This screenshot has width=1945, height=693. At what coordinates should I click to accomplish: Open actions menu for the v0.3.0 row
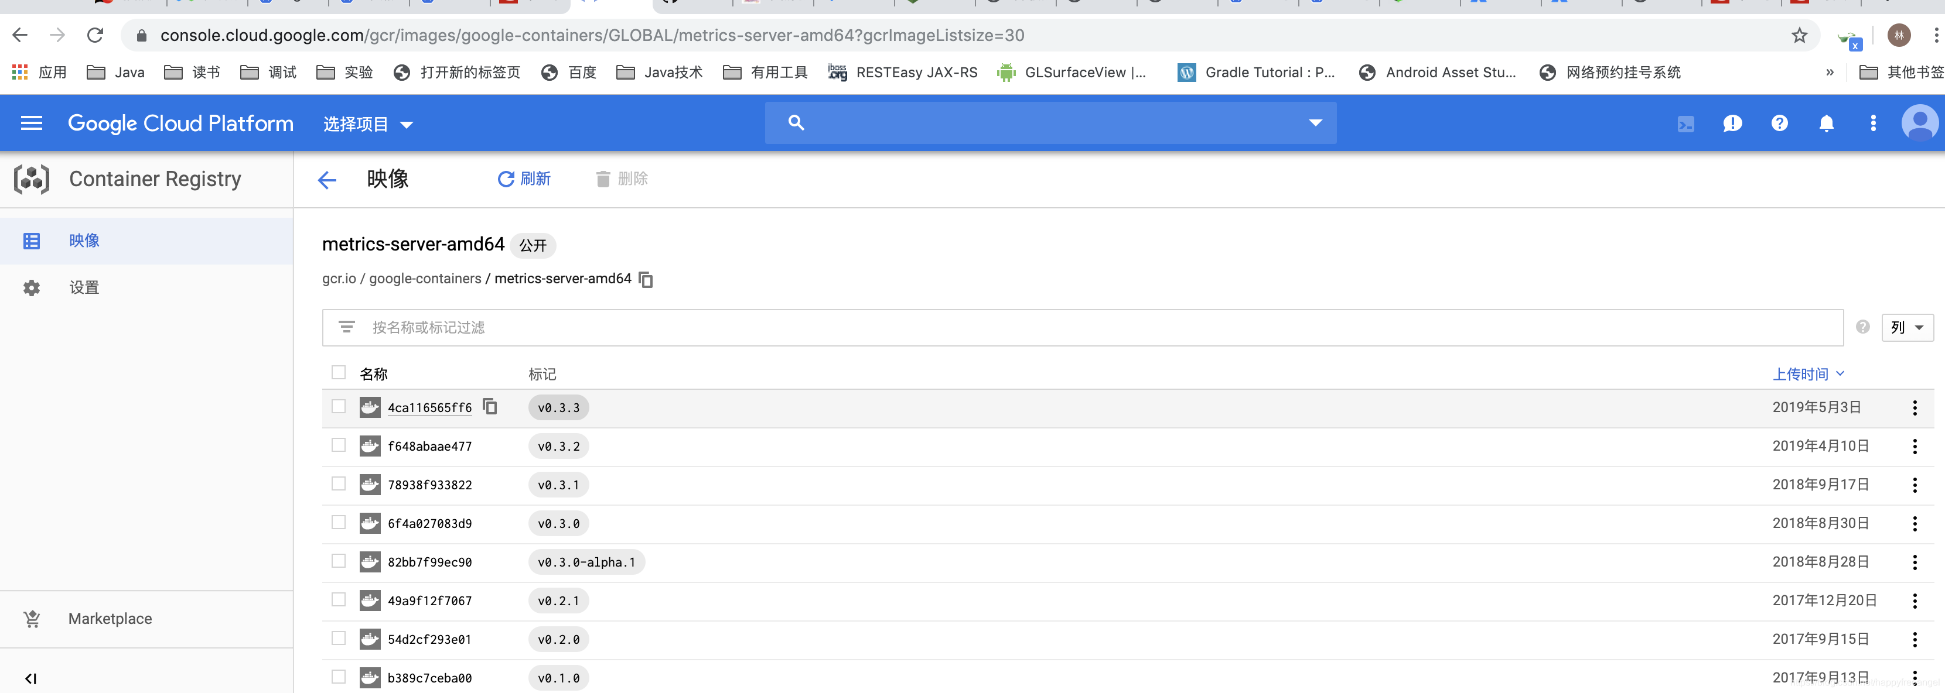point(1915,523)
